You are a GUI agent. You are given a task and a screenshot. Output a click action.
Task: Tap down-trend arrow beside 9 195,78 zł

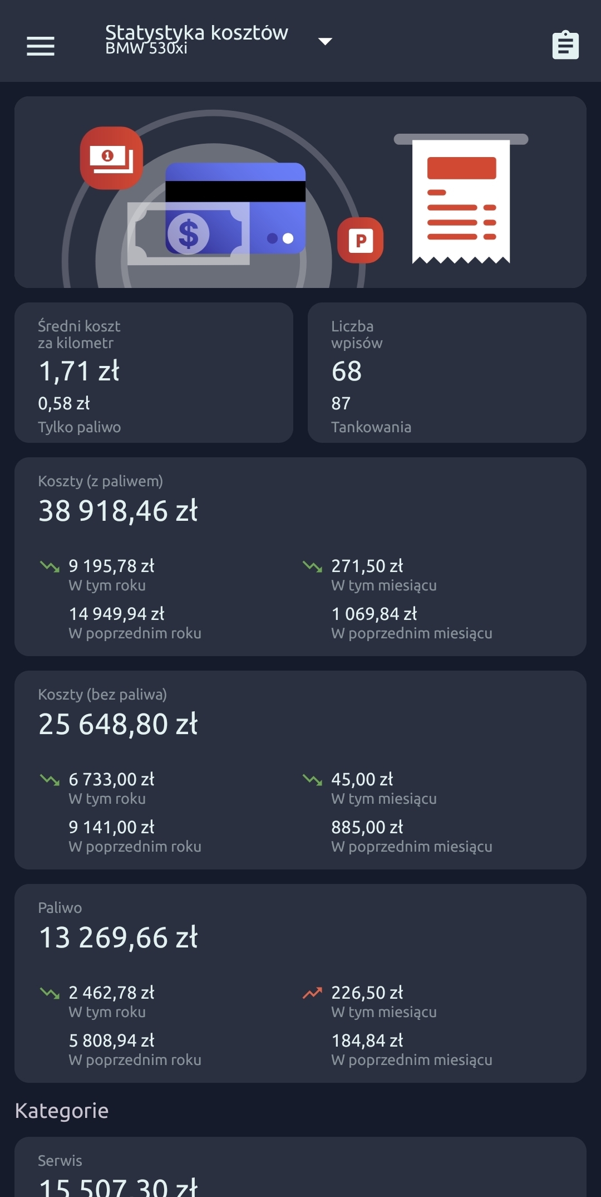click(x=50, y=566)
